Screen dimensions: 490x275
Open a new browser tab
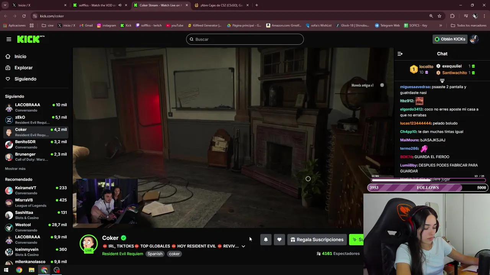[256, 5]
